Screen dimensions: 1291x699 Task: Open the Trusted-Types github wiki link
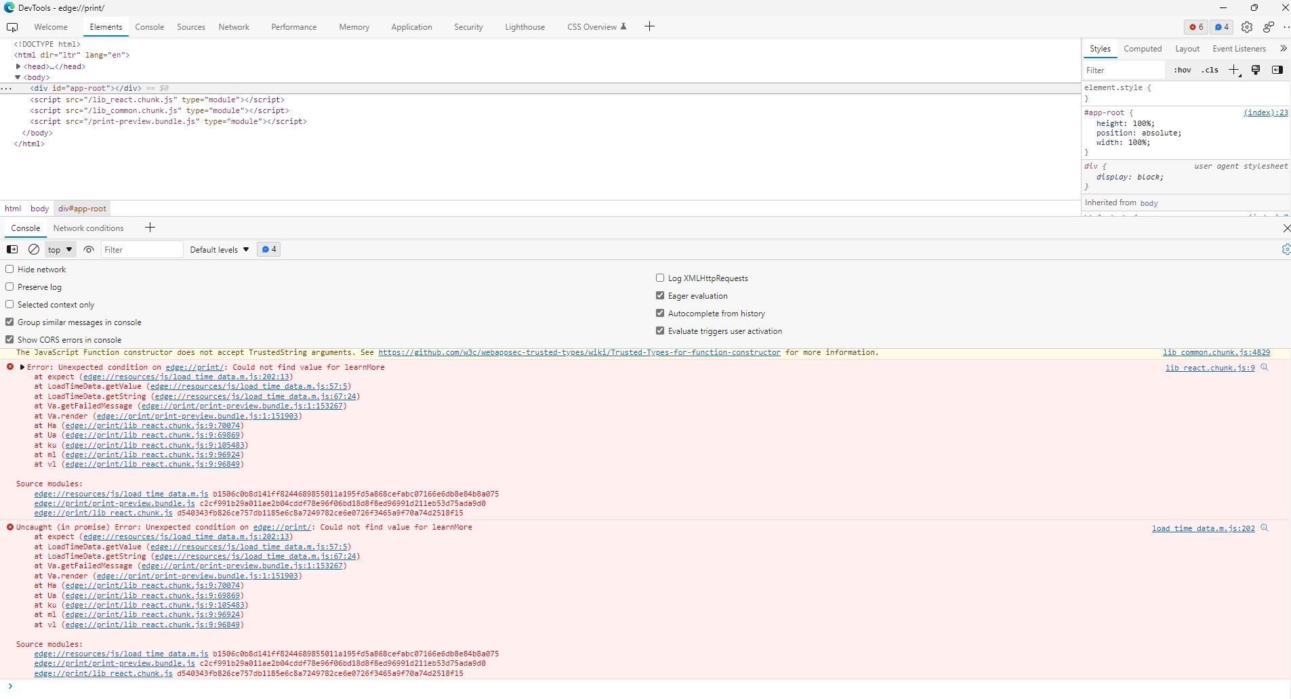click(579, 352)
